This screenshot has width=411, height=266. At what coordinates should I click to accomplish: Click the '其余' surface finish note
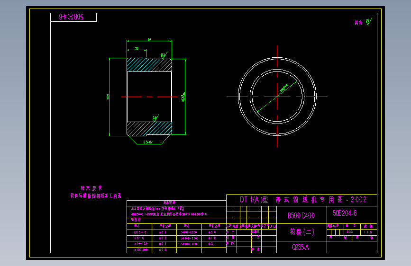coord(358,23)
